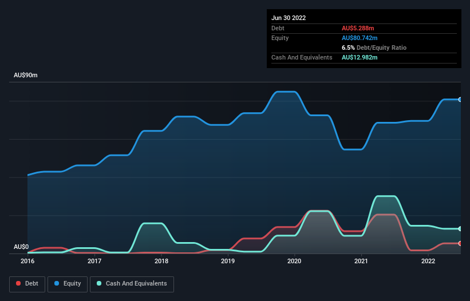Click the Debt row label in tooltip
This screenshot has width=470, height=301.
coord(278,28)
